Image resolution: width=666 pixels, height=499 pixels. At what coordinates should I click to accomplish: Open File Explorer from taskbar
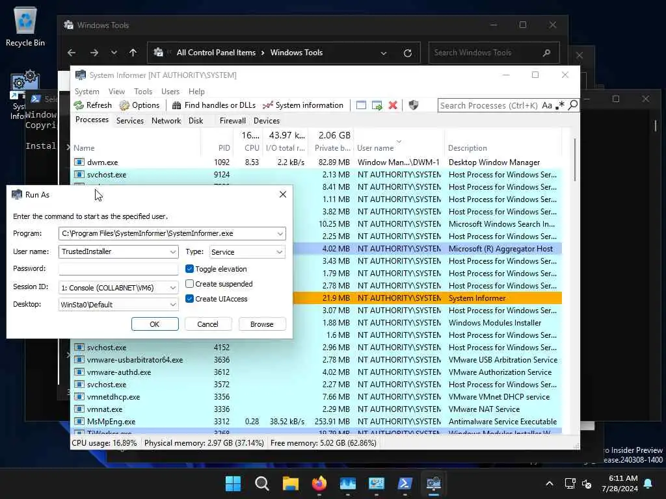click(x=291, y=483)
